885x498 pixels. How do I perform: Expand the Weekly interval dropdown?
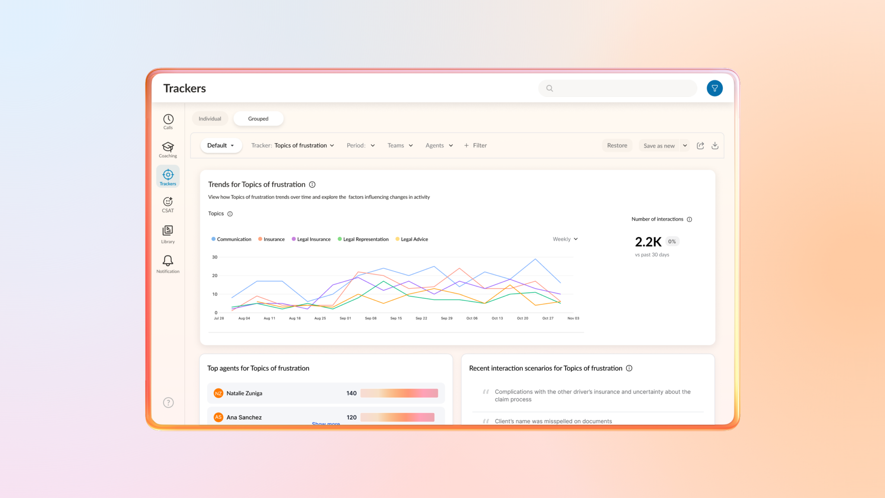click(x=565, y=239)
